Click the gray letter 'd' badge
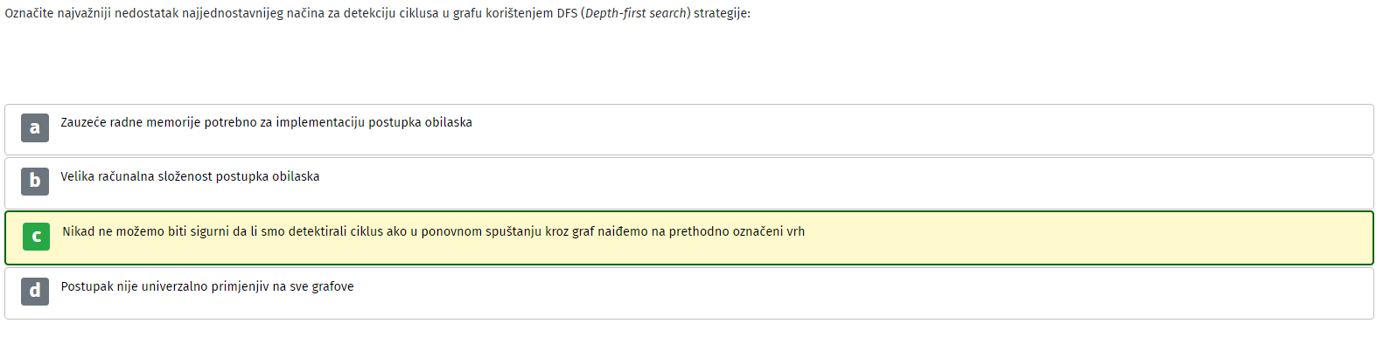The width and height of the screenshot is (1397, 337). [35, 291]
